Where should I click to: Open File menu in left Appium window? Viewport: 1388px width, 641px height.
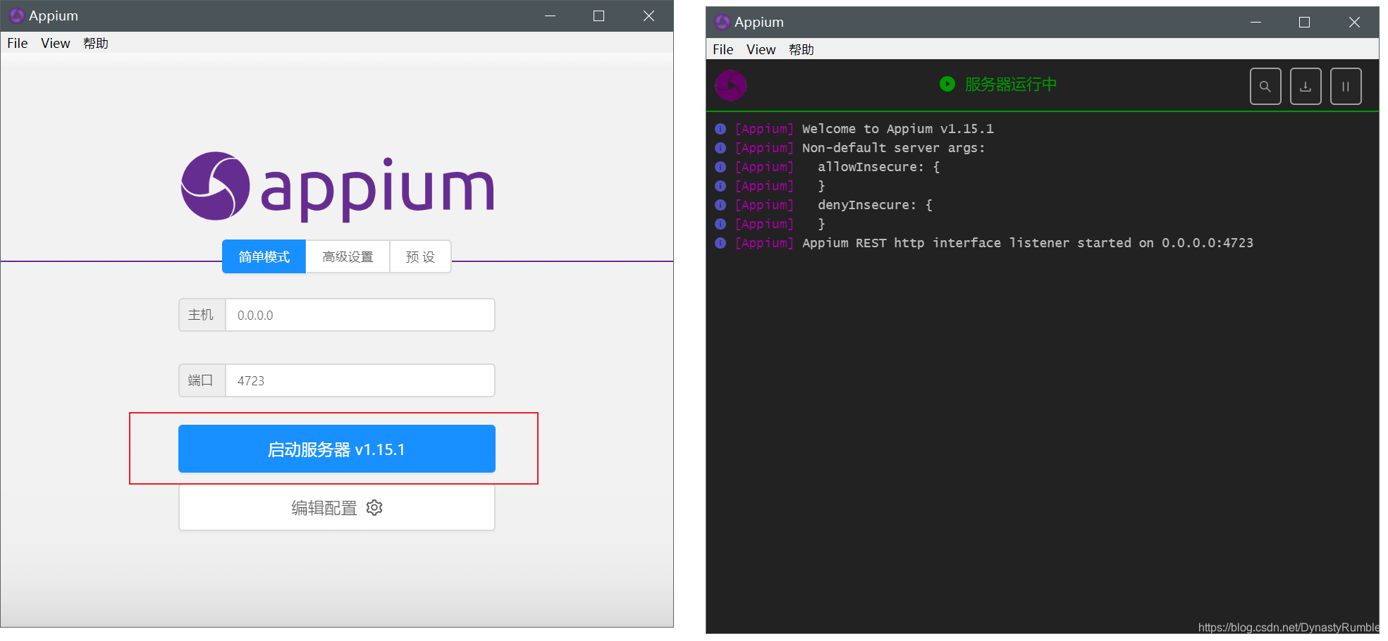[18, 43]
